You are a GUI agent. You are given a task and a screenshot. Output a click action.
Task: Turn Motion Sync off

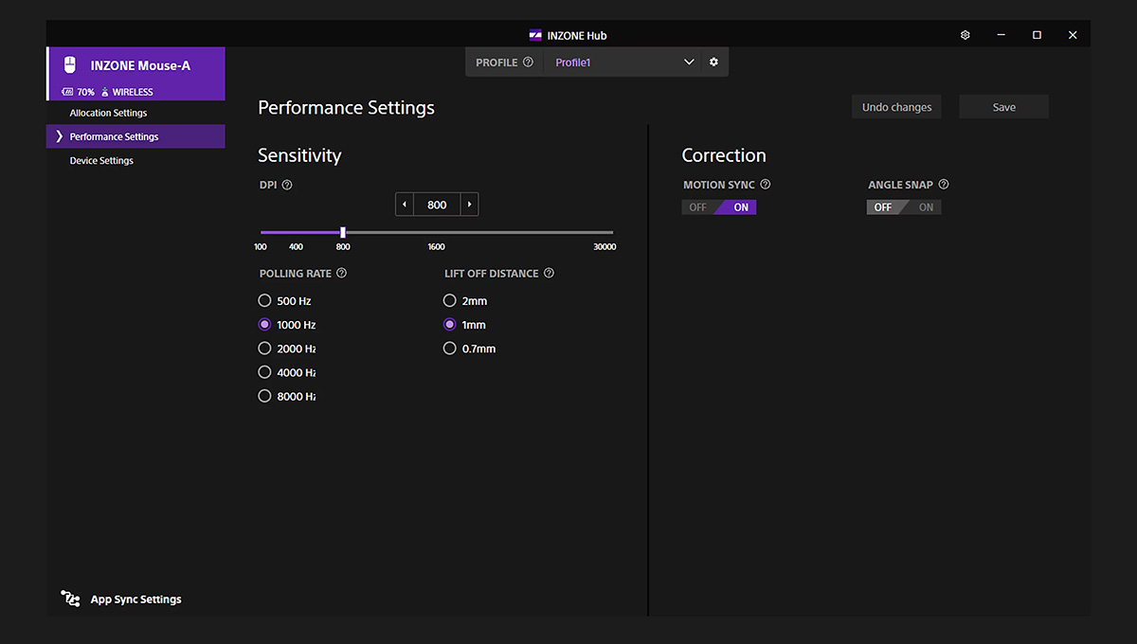(x=698, y=207)
